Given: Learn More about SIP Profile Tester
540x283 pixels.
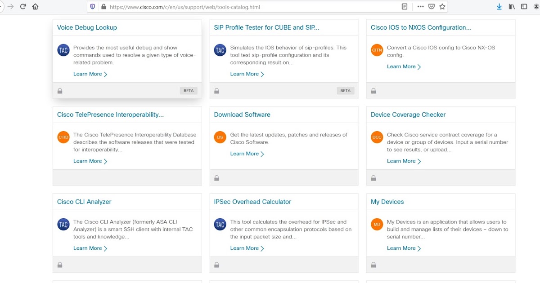Looking at the screenshot, I should pyautogui.click(x=247, y=74).
